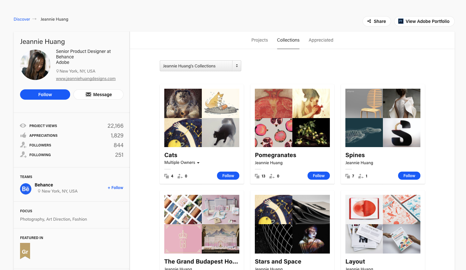Click the breadcrumb arrow after Discover
Viewport: 466px width, 270px height.
tap(34, 19)
